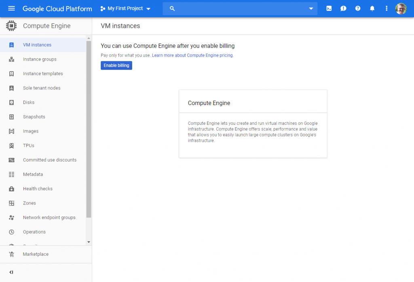414x282 pixels.
Task: Click the Images icon
Action: pos(11,131)
